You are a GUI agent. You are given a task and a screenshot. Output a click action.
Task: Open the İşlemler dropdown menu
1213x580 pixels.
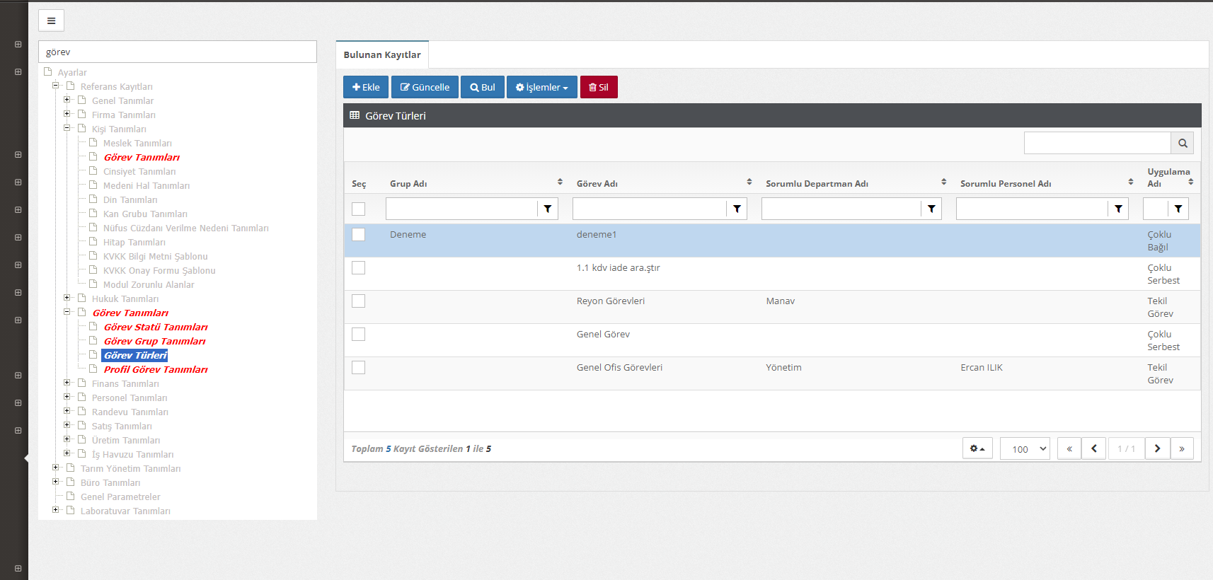pyautogui.click(x=541, y=87)
